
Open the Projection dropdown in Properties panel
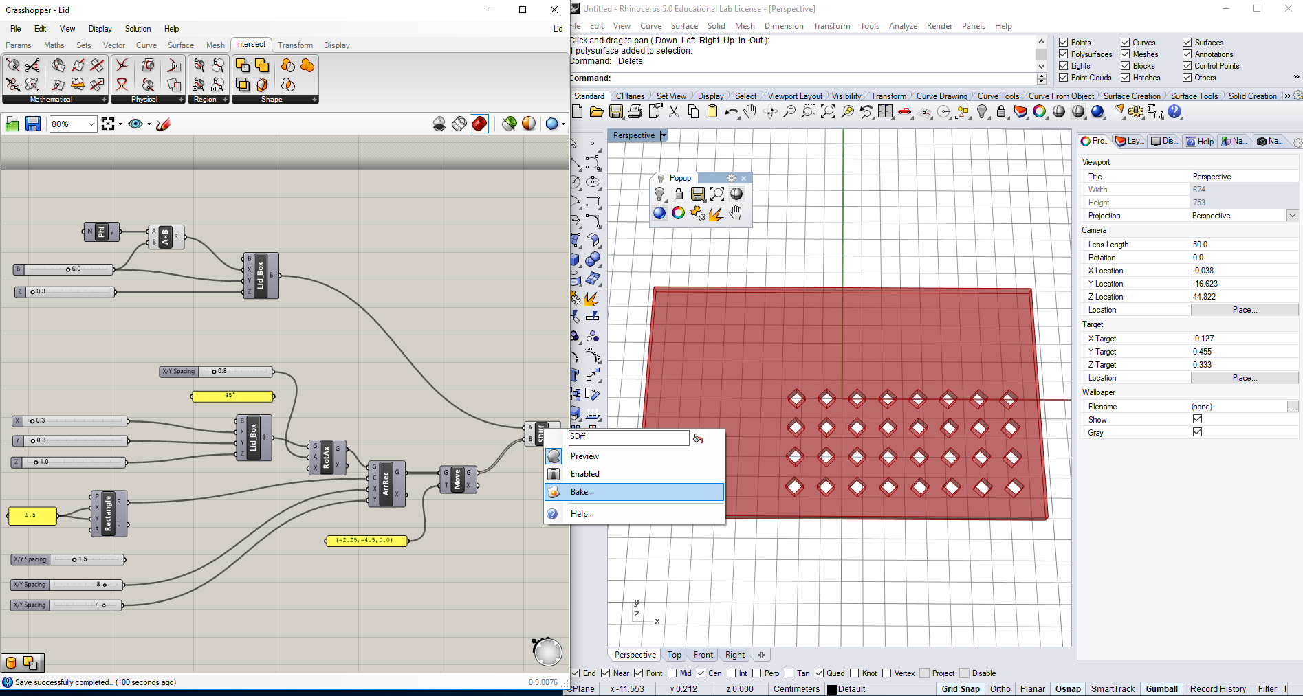(1293, 216)
